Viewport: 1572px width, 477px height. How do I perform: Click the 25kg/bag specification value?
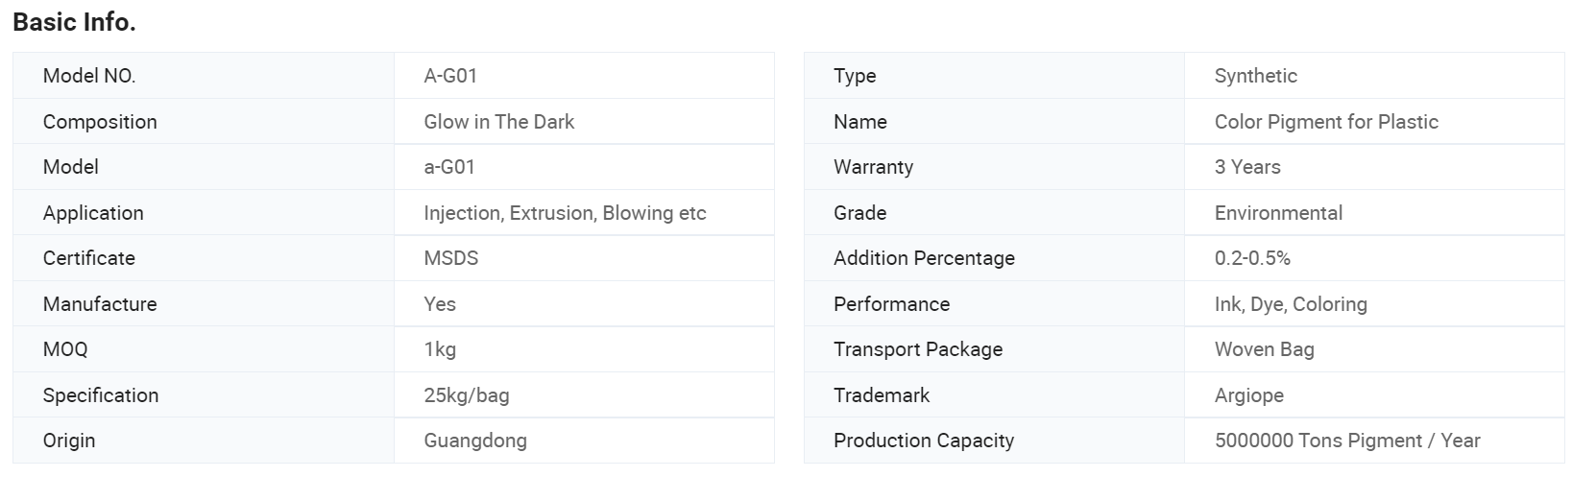[x=466, y=395]
